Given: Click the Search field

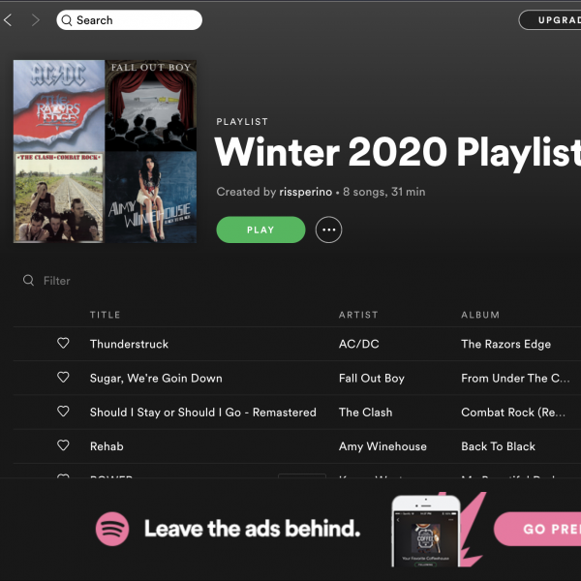Looking at the screenshot, I should (x=130, y=20).
